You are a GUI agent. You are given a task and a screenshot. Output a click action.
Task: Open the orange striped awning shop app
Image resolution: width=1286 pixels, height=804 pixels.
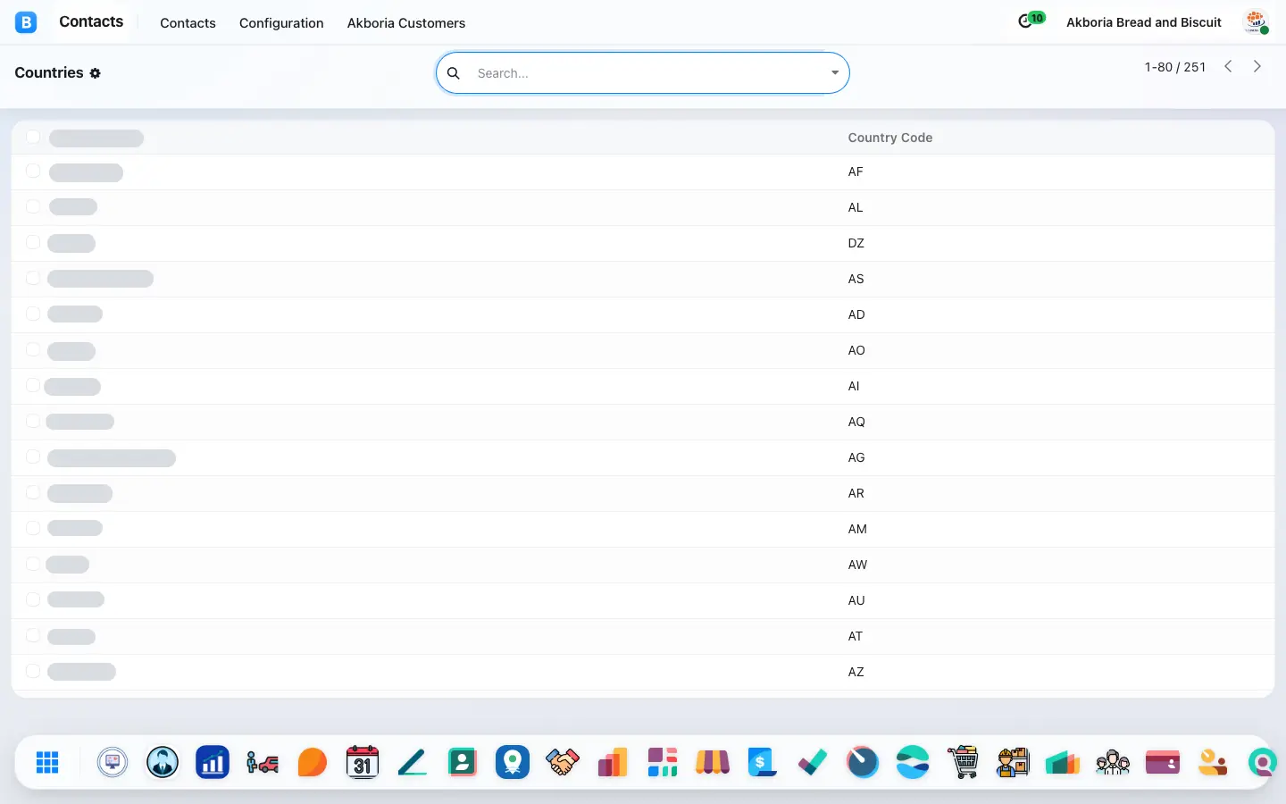713,762
